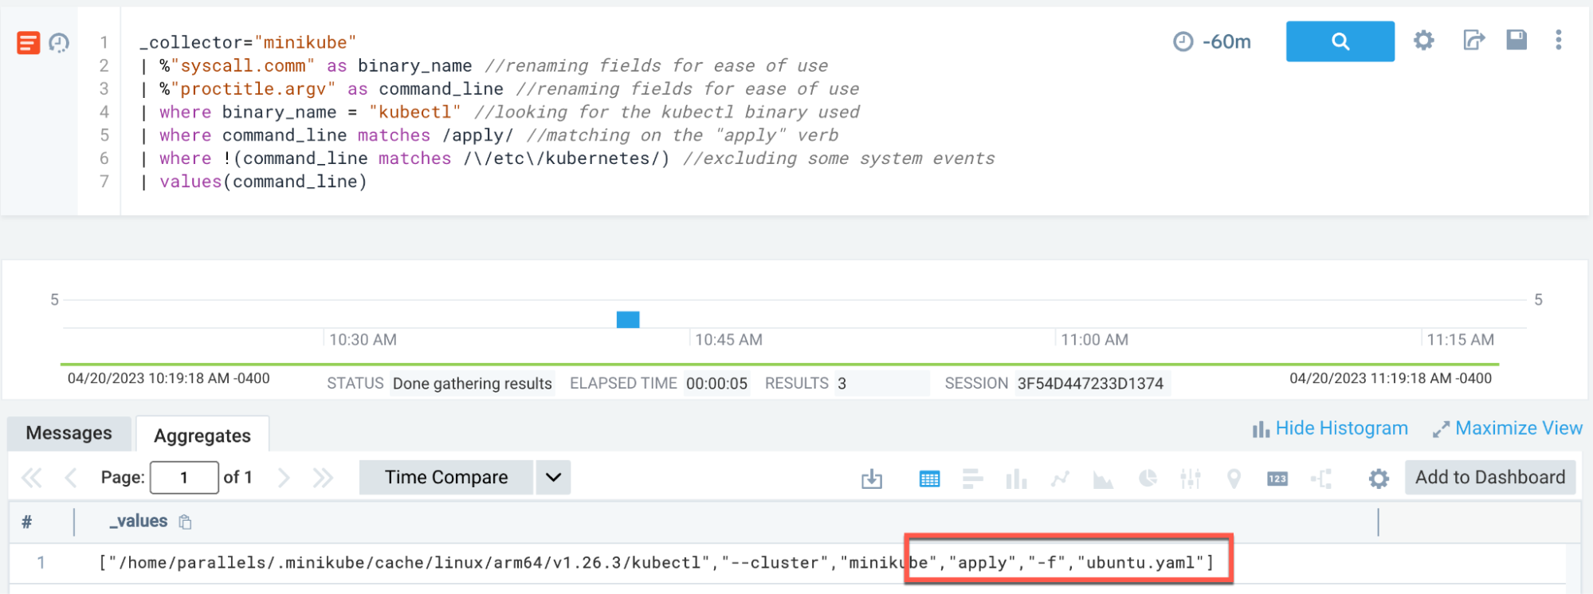Click Add to Dashboard button
The width and height of the screenshot is (1593, 594).
point(1489,478)
